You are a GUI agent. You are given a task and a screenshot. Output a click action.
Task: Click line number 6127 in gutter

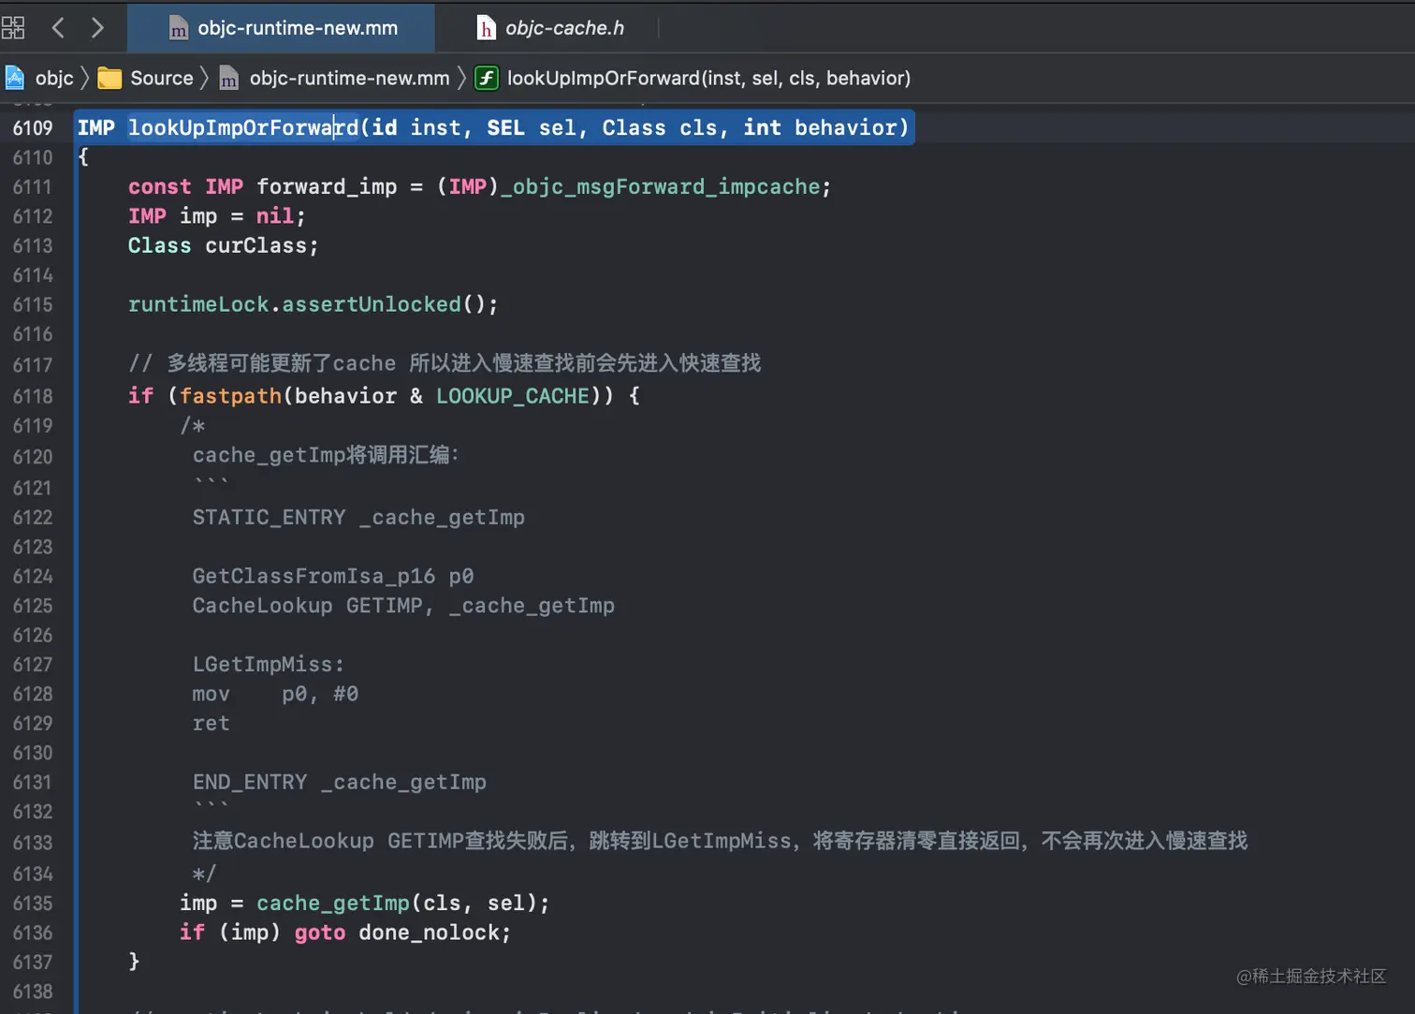coord(33,665)
